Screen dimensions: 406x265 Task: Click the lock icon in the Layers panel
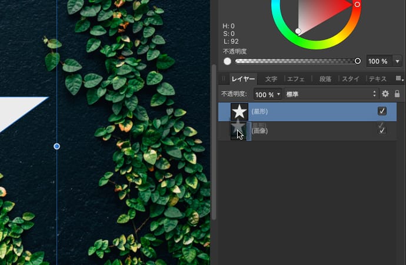coord(397,94)
